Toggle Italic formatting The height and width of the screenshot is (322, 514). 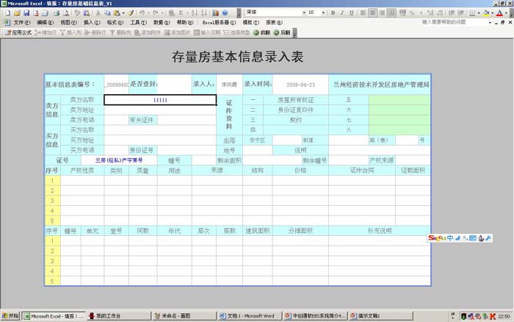coord(342,12)
